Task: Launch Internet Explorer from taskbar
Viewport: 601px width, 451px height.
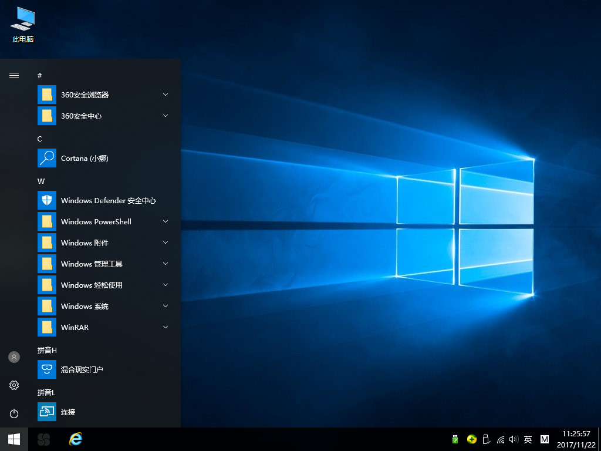Action: tap(76, 439)
